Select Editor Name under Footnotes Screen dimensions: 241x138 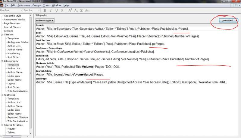click(x=14, y=114)
